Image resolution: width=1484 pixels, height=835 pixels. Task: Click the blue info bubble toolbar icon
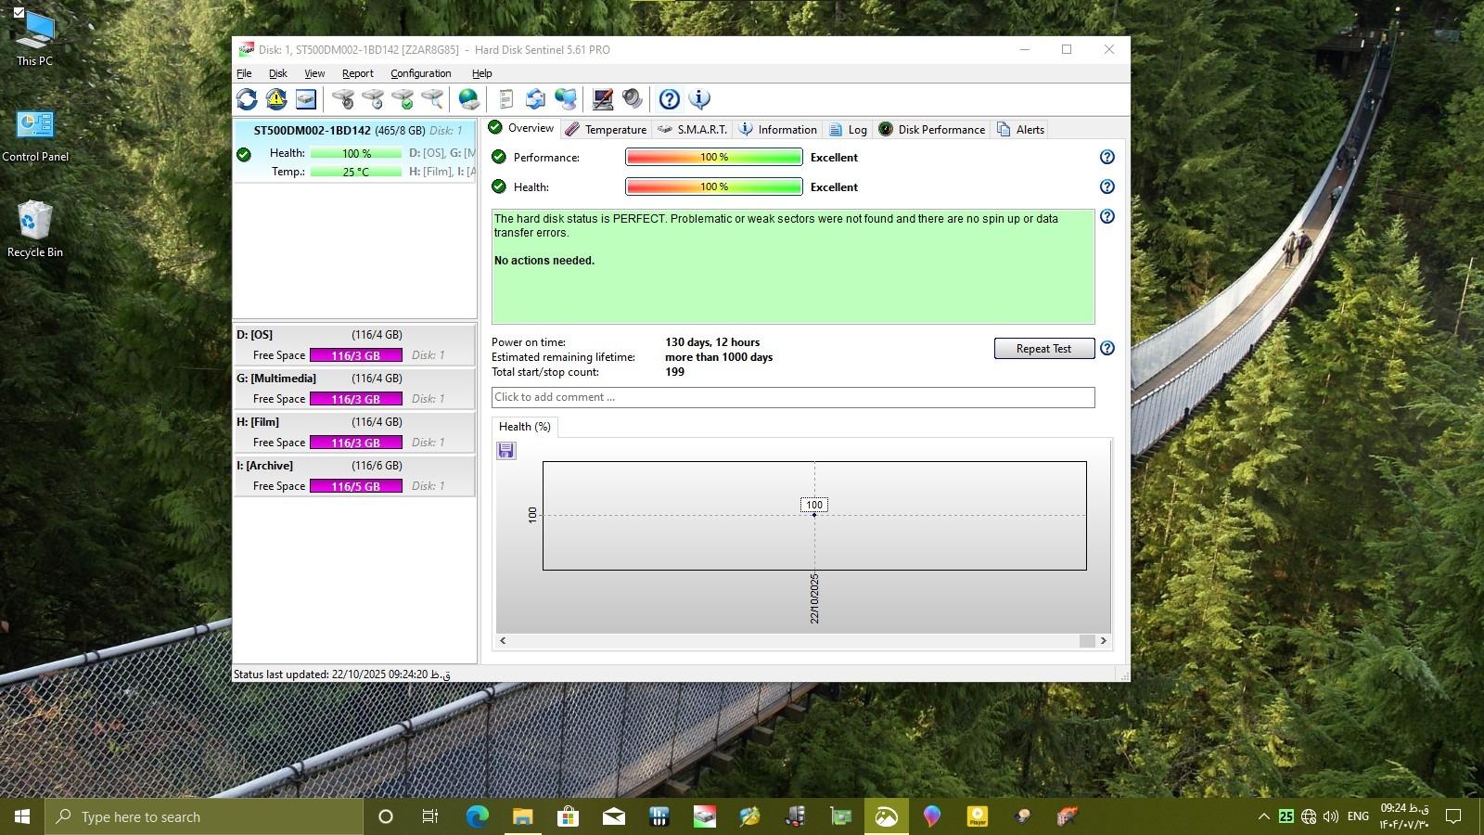point(699,99)
